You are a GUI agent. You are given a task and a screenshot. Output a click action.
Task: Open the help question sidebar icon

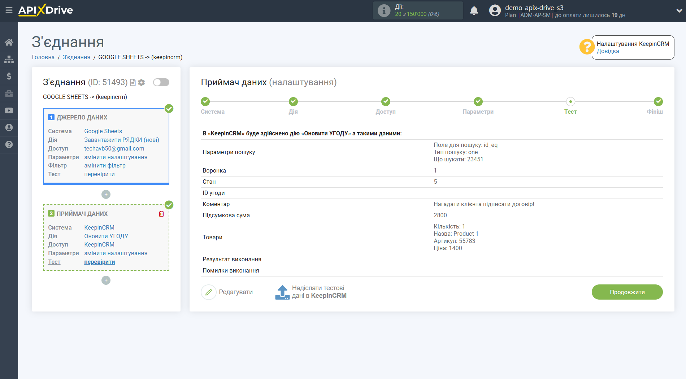point(9,144)
